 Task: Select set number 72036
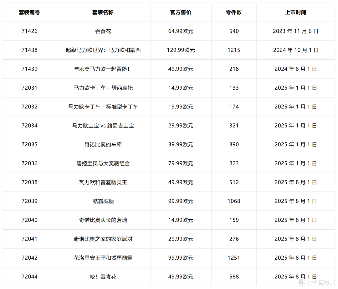pos(29,163)
